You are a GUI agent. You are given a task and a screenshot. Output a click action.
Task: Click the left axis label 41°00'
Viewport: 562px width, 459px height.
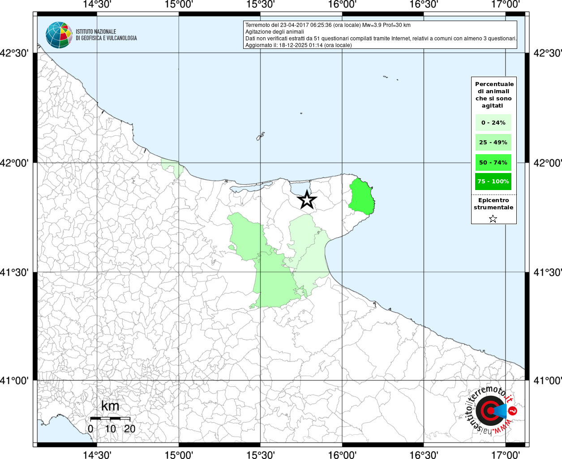coord(14,381)
